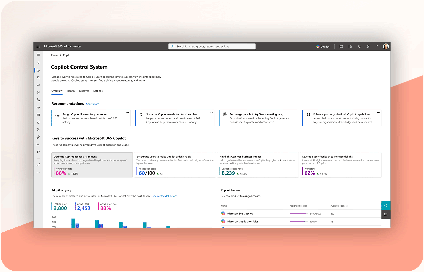Open more options on Teams meeting recap card
424x272 pixels.
tap(295, 113)
